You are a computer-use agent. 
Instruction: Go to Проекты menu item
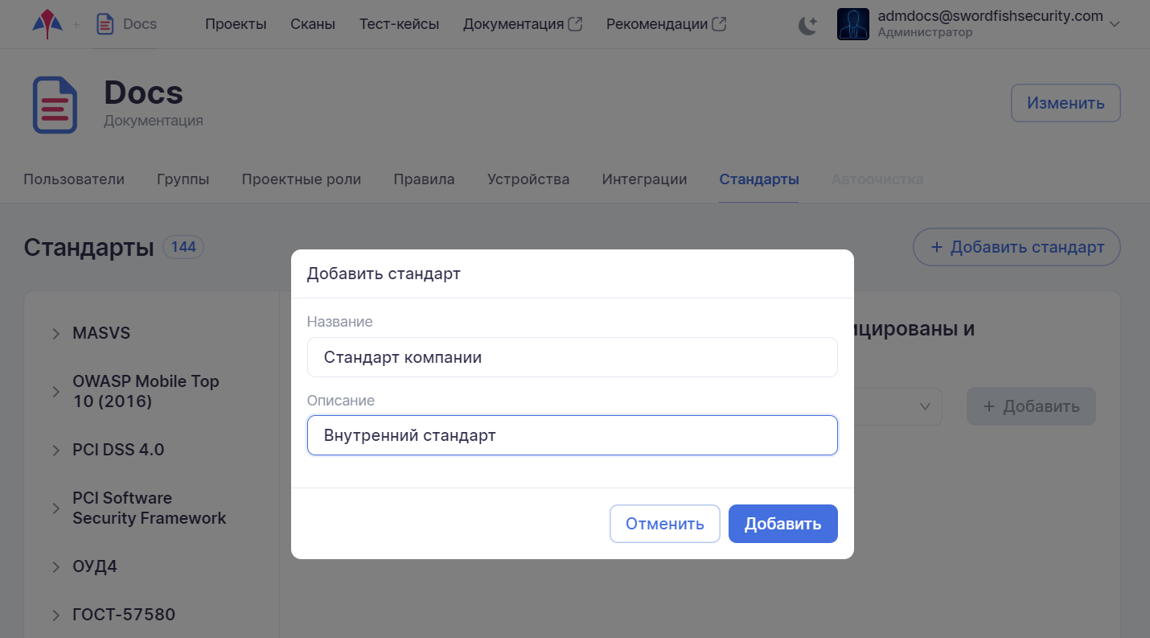(x=236, y=24)
